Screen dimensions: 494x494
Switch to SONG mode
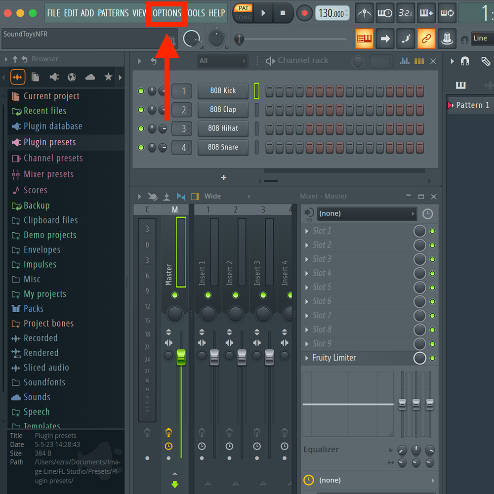coord(244,18)
